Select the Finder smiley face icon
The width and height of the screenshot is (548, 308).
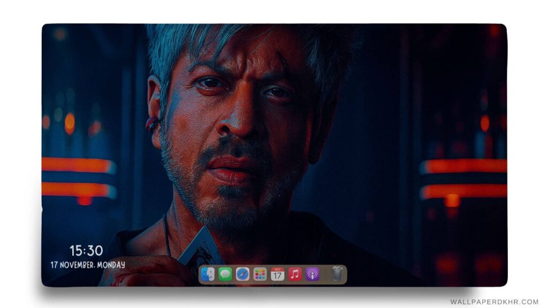[208, 274]
